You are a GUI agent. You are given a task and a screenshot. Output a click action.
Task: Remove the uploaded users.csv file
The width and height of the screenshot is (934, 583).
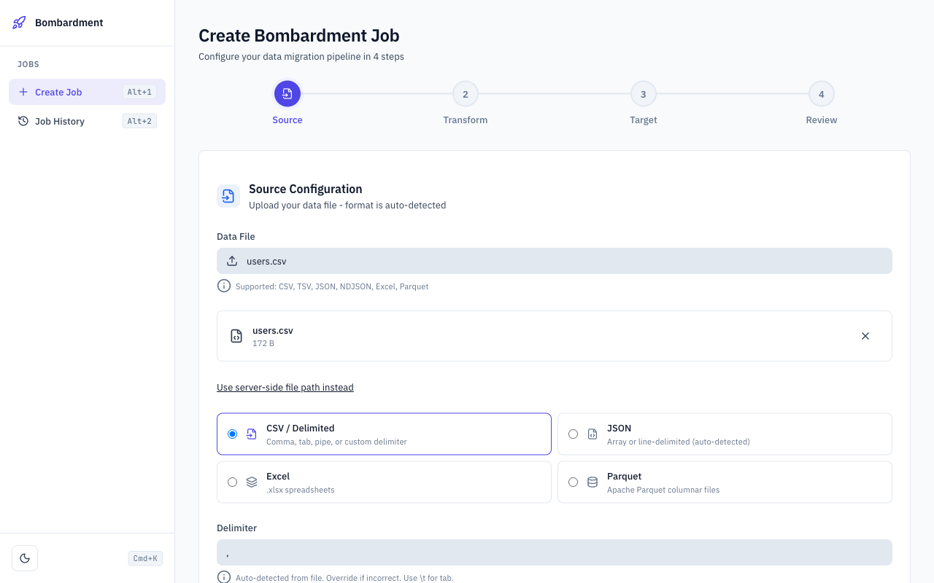(x=865, y=336)
